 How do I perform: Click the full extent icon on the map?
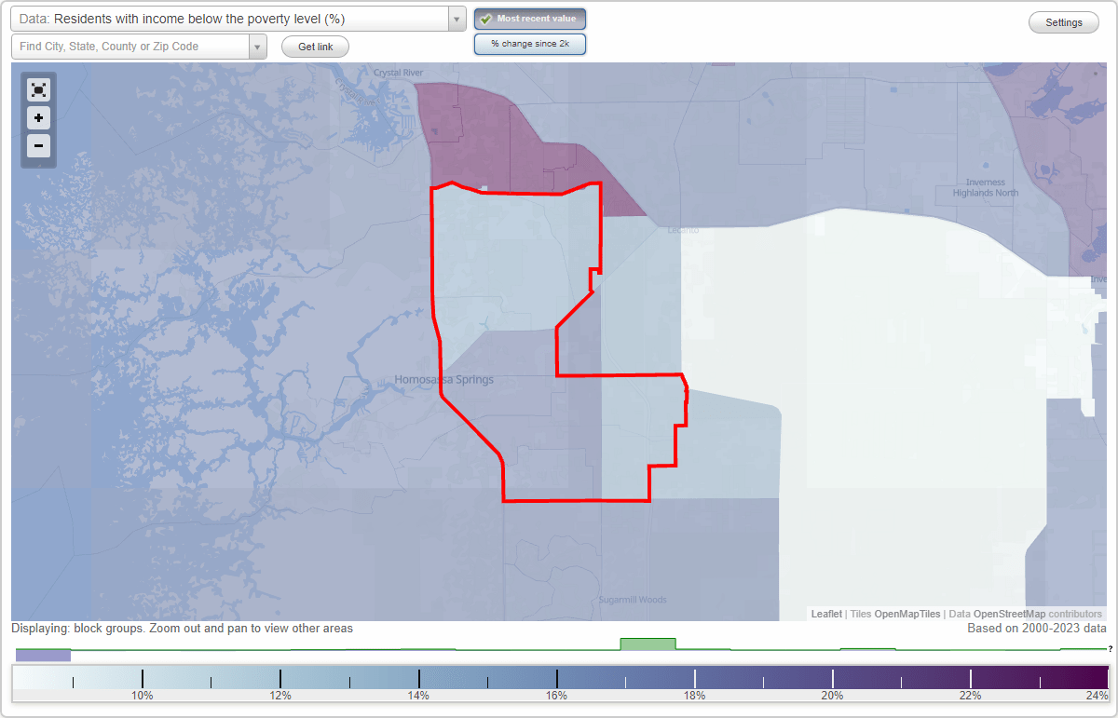(38, 89)
